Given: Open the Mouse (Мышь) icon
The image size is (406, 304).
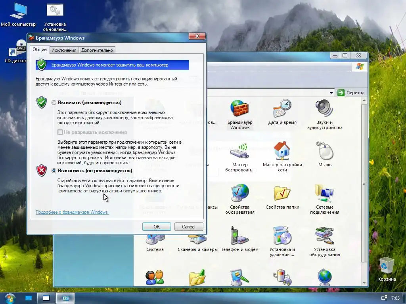Looking at the screenshot, I should coord(325,155).
